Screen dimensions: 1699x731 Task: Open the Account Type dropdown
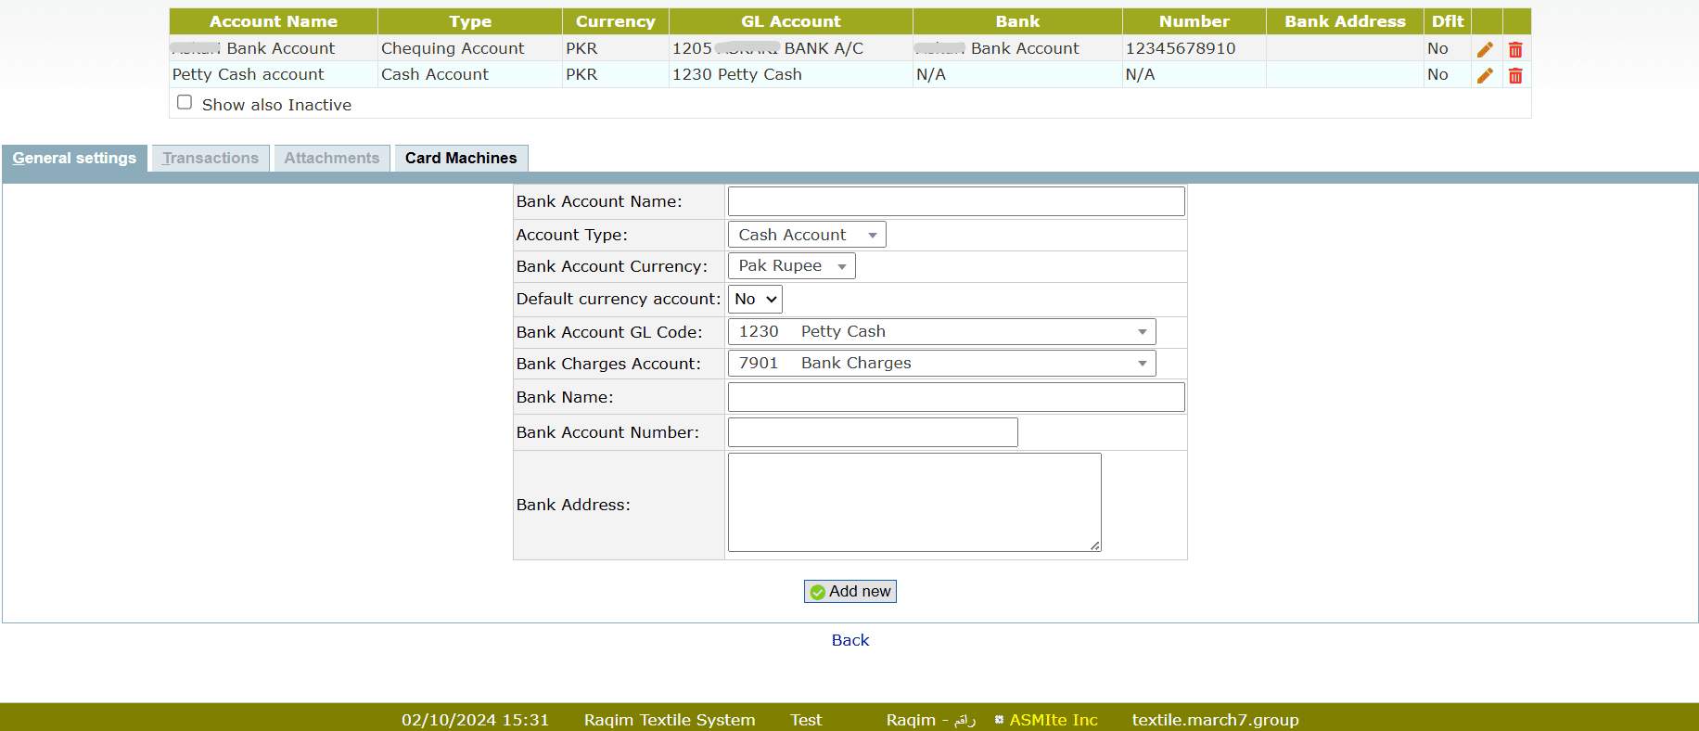click(x=806, y=235)
